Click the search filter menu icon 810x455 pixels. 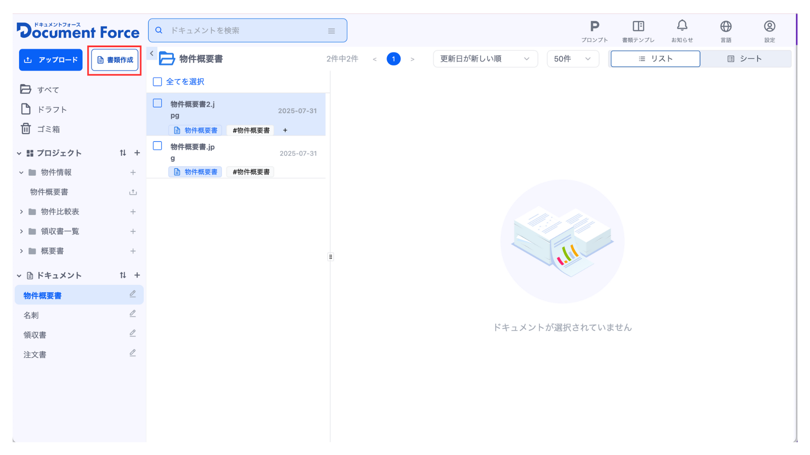click(332, 31)
